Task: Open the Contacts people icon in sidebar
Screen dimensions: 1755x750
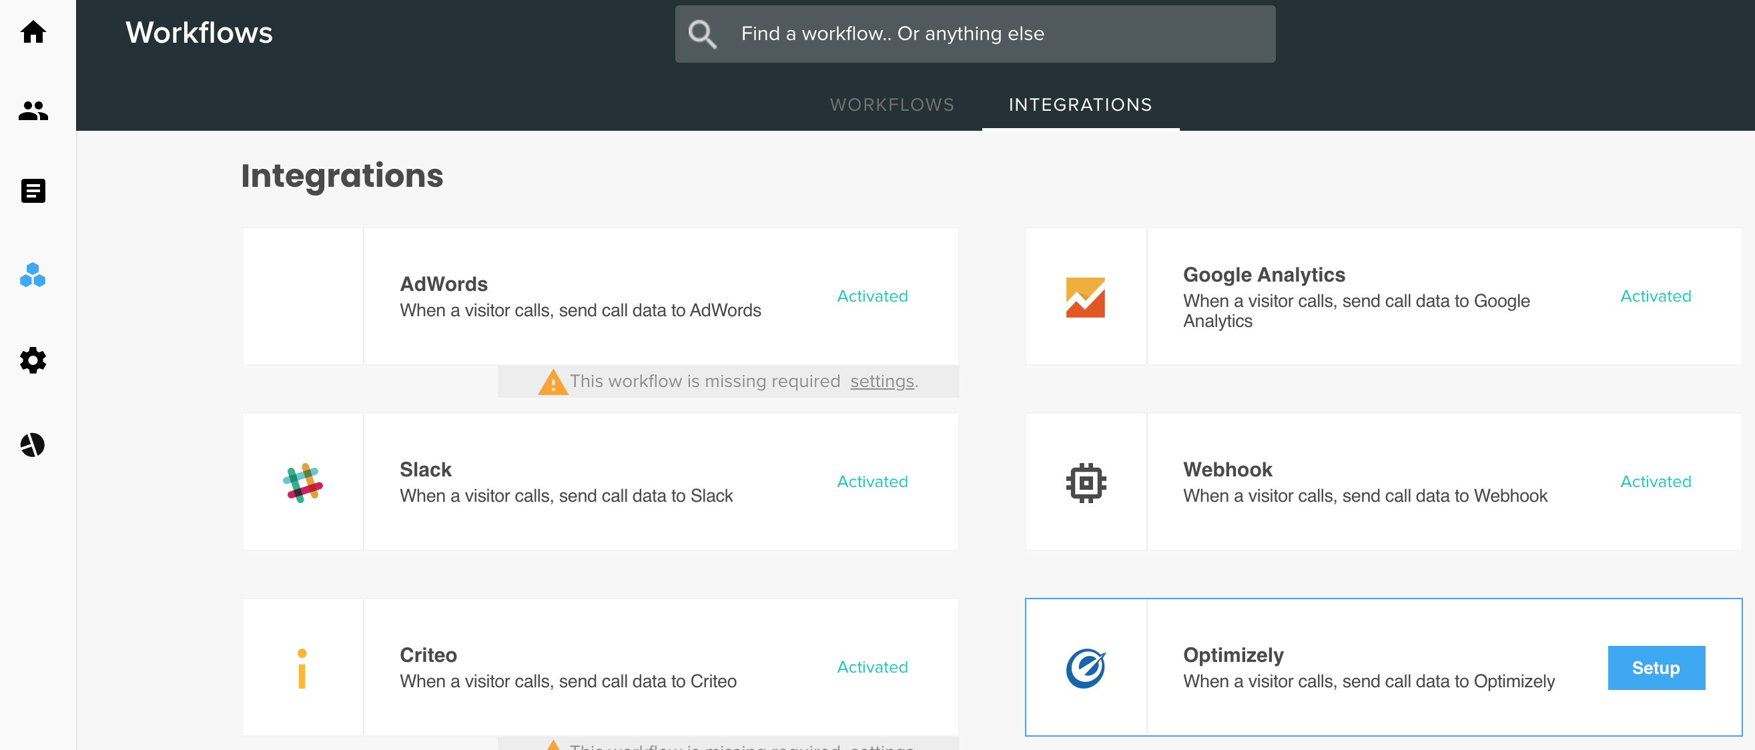Action: 33,110
